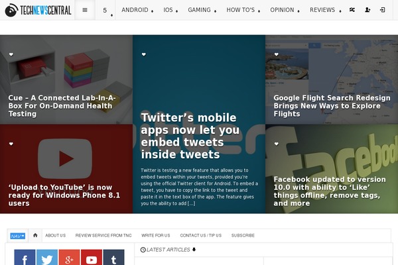This screenshot has height=265, width=398.
Task: Select Subscribe in secondary nav
Action: pos(243,235)
